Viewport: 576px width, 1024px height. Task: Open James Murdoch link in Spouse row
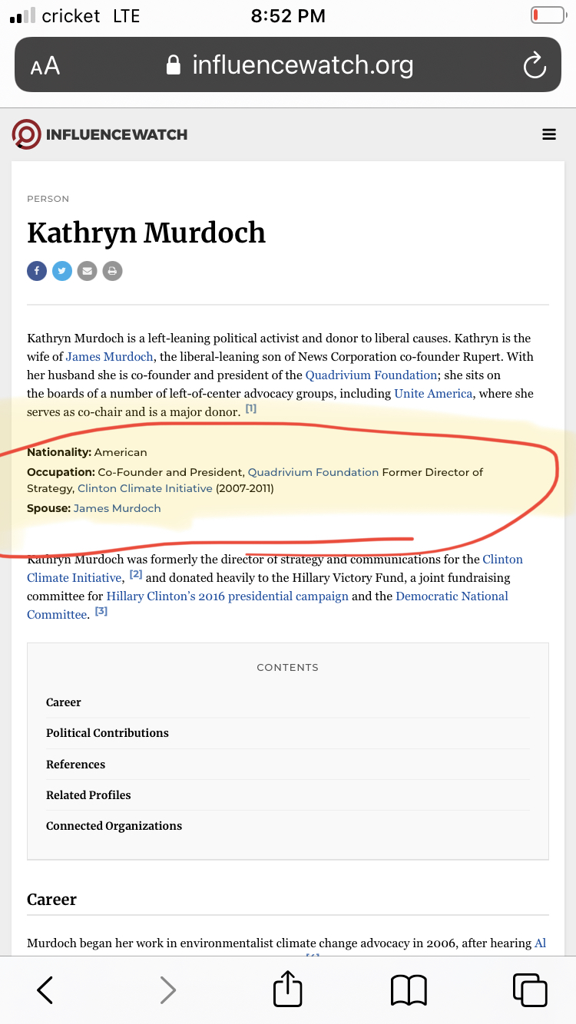click(118, 508)
